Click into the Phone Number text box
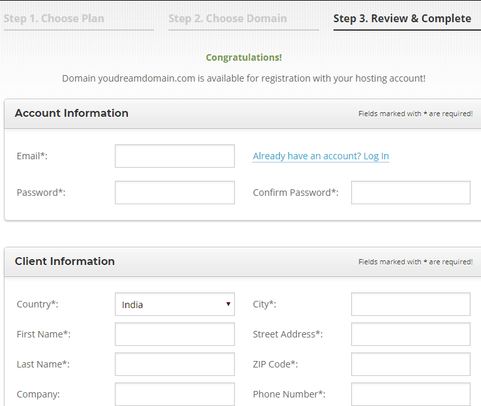This screenshot has height=406, width=481. (x=411, y=394)
